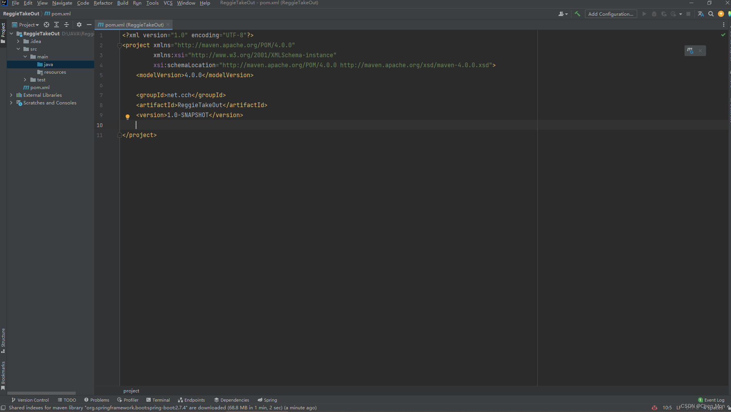Viewport: 731px width, 412px height.
Task: Expand Scratches and Consoles node
Action: 11,103
